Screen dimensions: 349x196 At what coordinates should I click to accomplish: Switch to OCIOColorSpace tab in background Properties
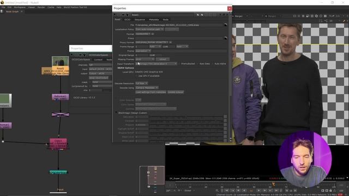(x=81, y=59)
